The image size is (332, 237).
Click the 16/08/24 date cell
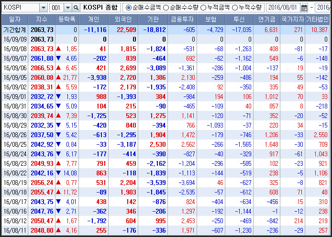[15, 154]
